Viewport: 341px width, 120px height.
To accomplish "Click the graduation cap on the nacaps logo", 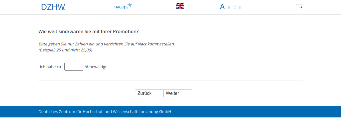I will tap(130, 5).
